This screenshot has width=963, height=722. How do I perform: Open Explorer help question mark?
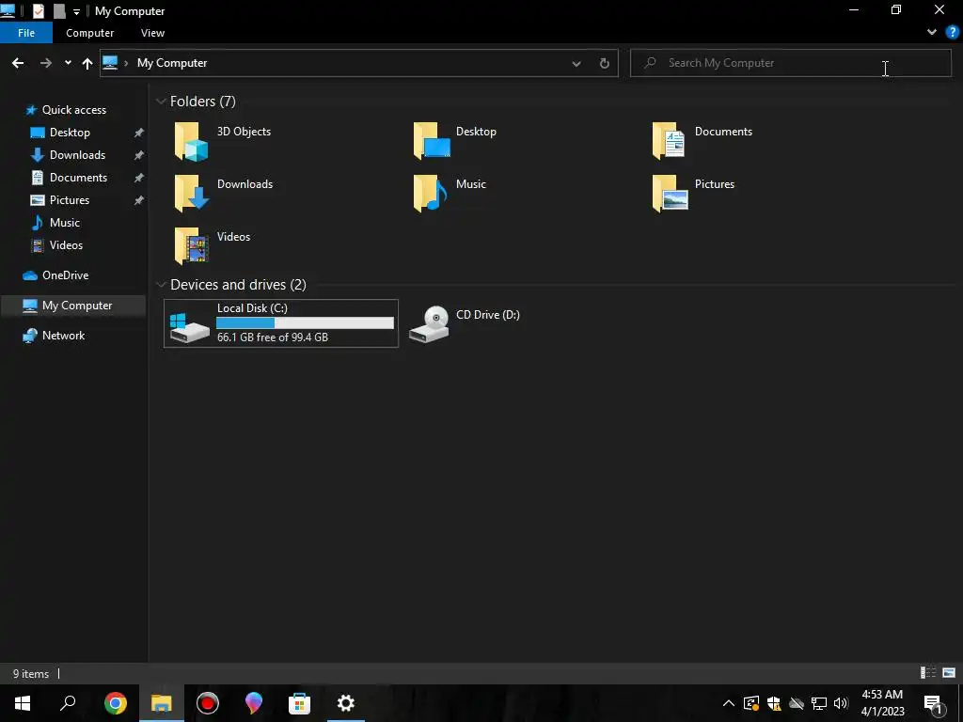click(x=953, y=32)
